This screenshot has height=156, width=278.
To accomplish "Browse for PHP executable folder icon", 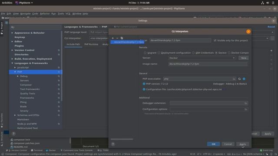I will point(234,79).
